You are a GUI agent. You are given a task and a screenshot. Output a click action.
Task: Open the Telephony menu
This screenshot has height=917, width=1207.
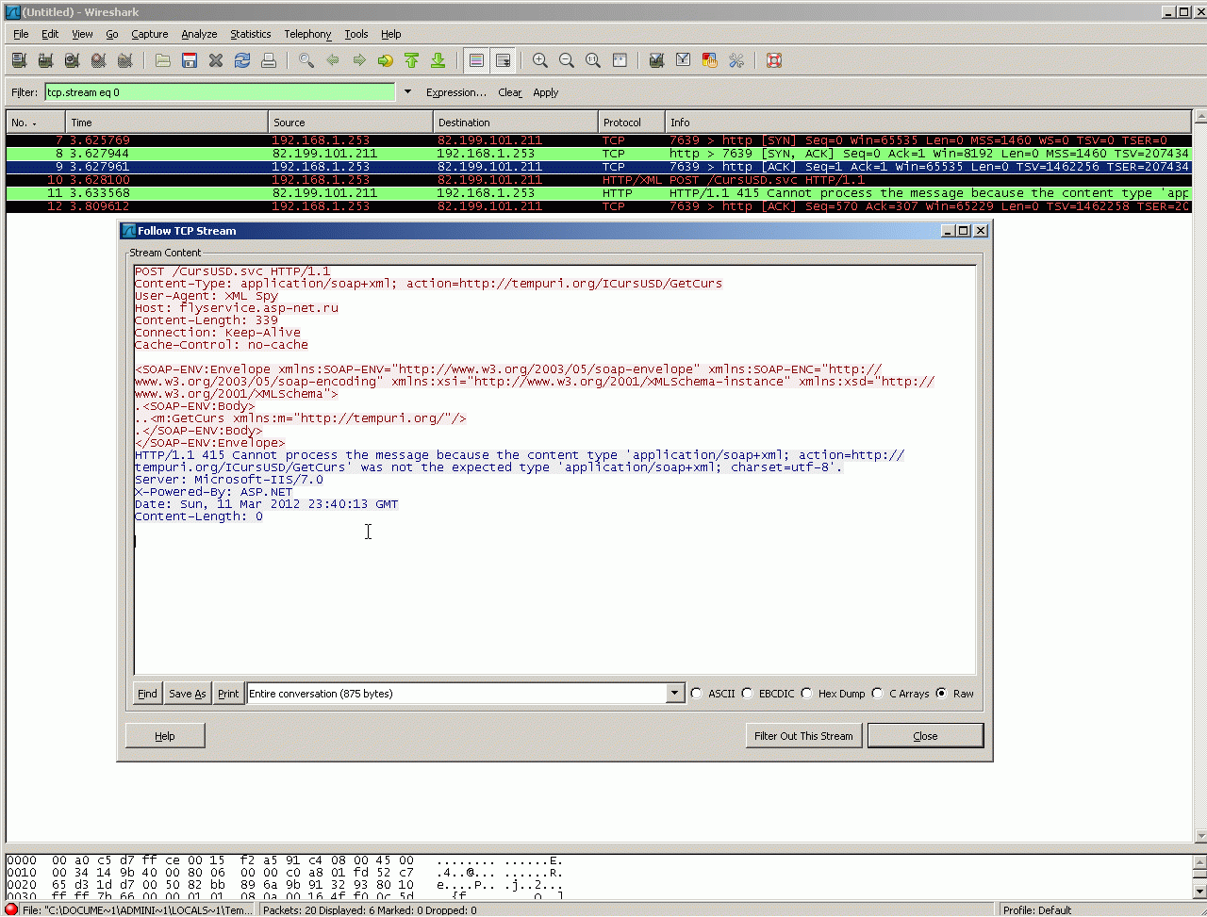coord(307,34)
